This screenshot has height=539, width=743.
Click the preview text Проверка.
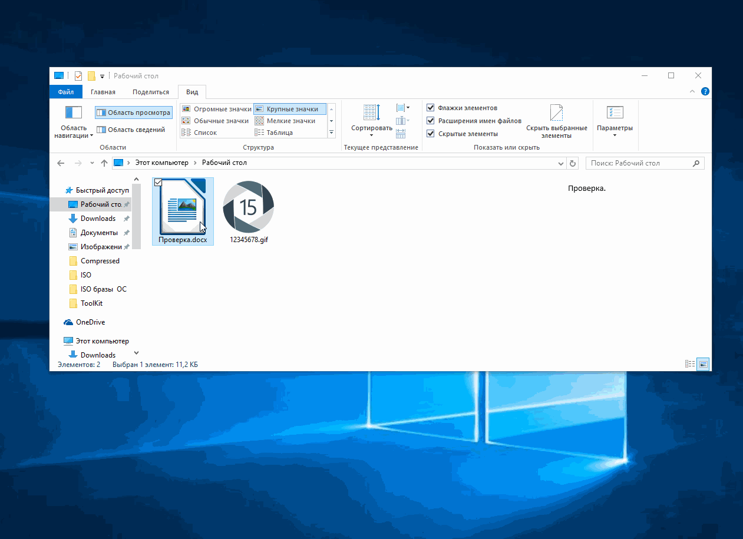[x=587, y=189]
